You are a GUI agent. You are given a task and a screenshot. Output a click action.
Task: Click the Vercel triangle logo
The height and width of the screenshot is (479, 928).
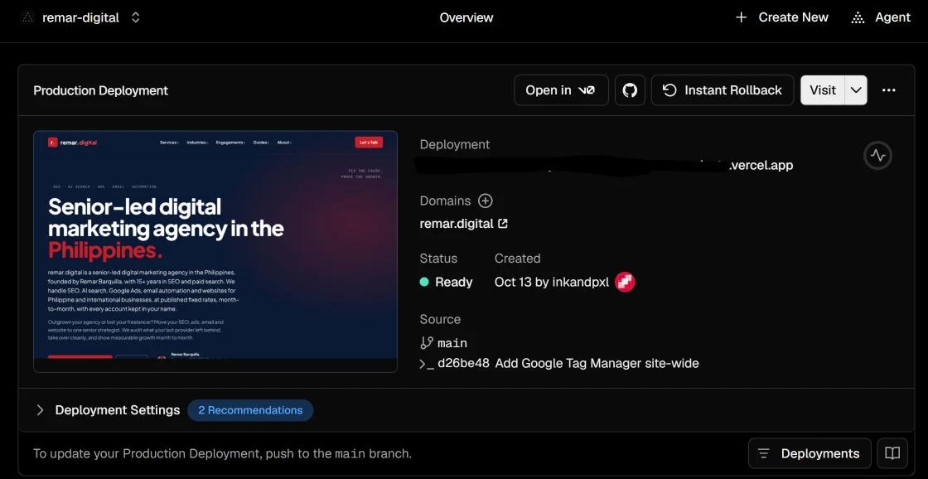(27, 17)
